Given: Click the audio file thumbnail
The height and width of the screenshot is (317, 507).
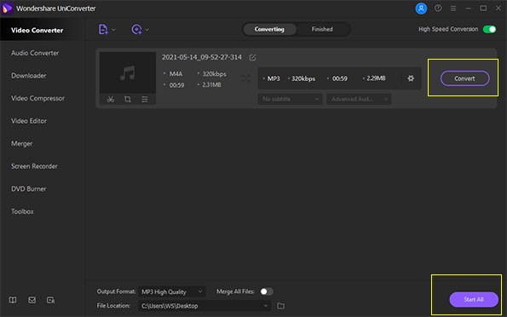Looking at the screenshot, I should 128,72.
